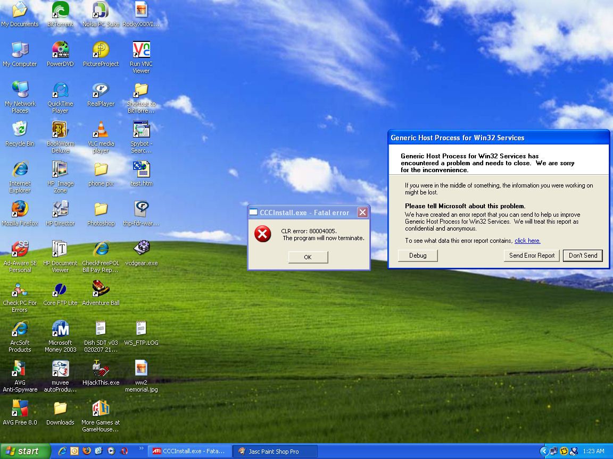The width and height of the screenshot is (613, 459).
Task: Click OK in the CCCInstall fatal error dialog
Action: click(x=308, y=257)
